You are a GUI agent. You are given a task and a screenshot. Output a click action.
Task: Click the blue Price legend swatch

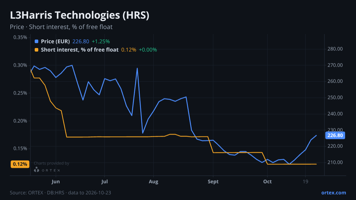(x=36, y=41)
